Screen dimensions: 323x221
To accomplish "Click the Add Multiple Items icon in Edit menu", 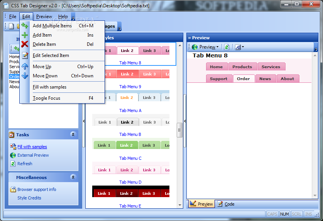I will 25,26.
